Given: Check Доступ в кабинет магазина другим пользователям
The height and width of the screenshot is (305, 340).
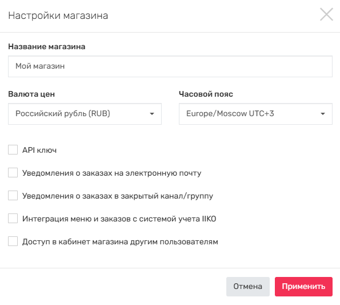Looking at the screenshot, I should (x=13, y=241).
